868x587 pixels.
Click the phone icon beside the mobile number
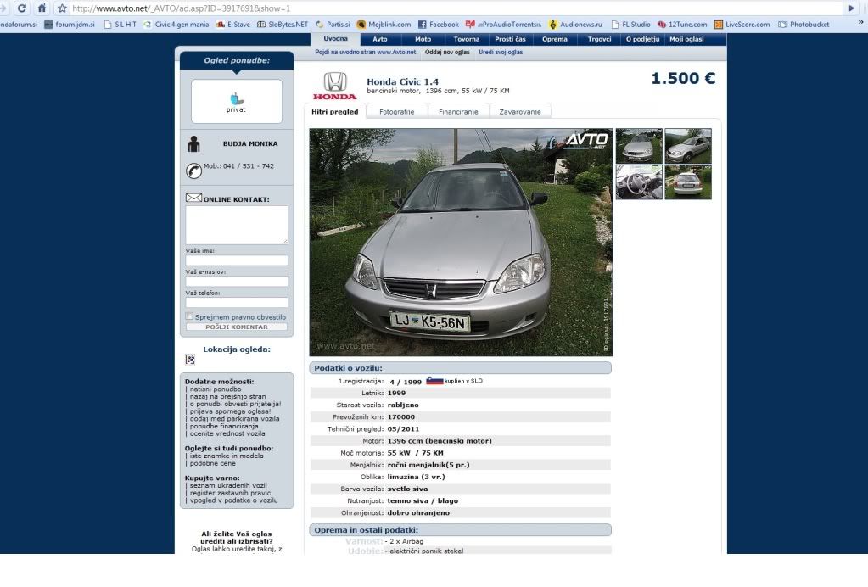[193, 170]
